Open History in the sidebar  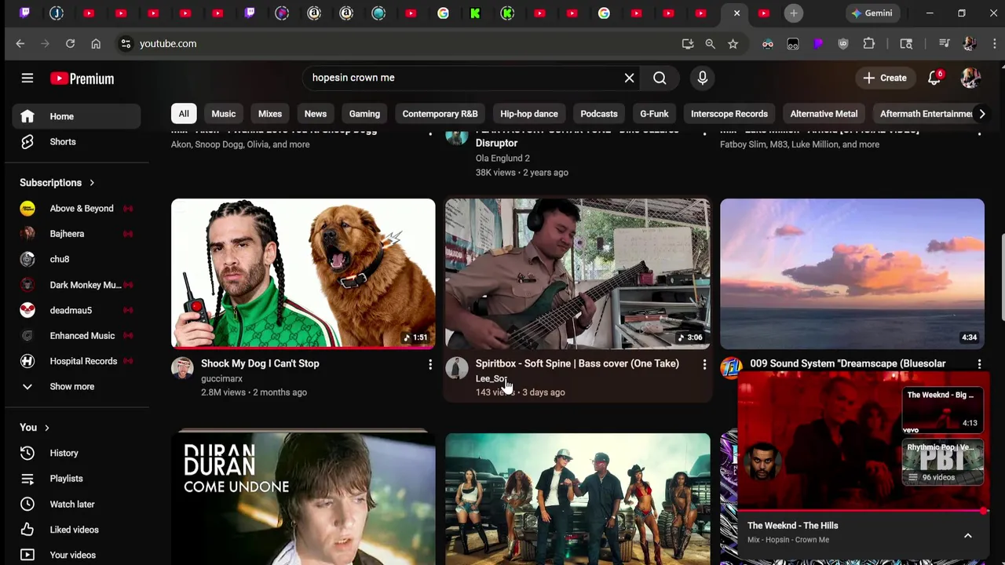tap(77, 453)
